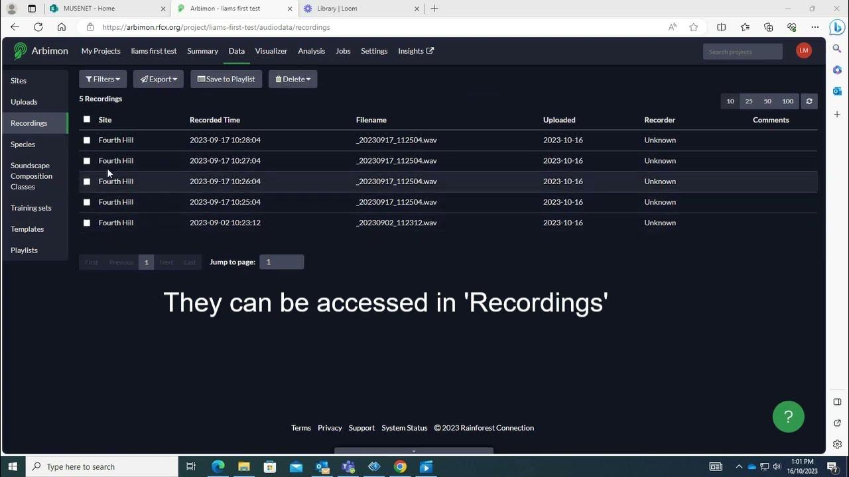Click Windows Start button
Viewport: 849px width, 477px height.
[x=13, y=466]
